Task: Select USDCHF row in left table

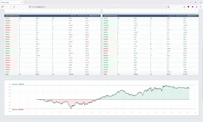Action: click(52, 70)
